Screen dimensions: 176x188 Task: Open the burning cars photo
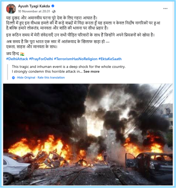[x=88, y=134]
